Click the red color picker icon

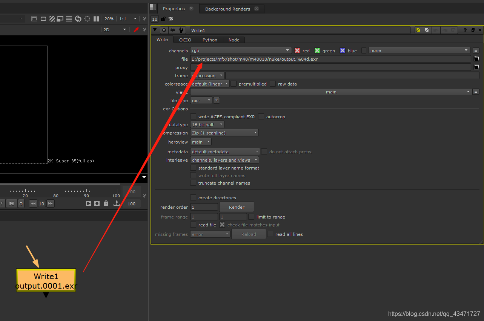point(136,30)
